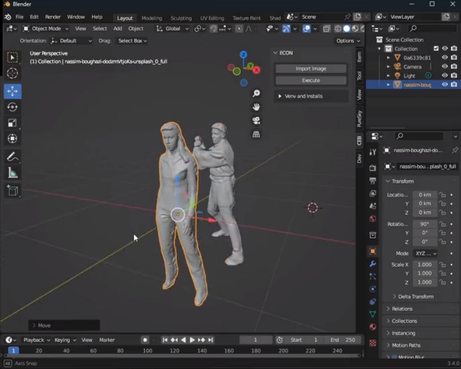Viewport: 461px width, 369px height.
Task: Open the Orientation Default dropdown
Action: point(71,40)
